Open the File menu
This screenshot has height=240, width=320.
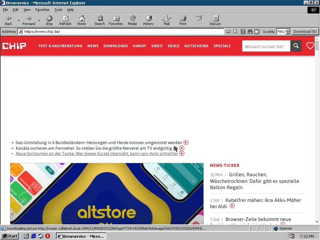click(x=5, y=10)
